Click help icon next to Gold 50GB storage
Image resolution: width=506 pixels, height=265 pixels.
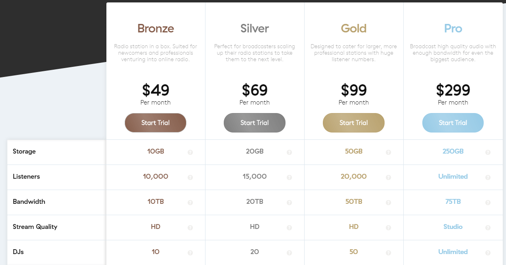tap(388, 152)
